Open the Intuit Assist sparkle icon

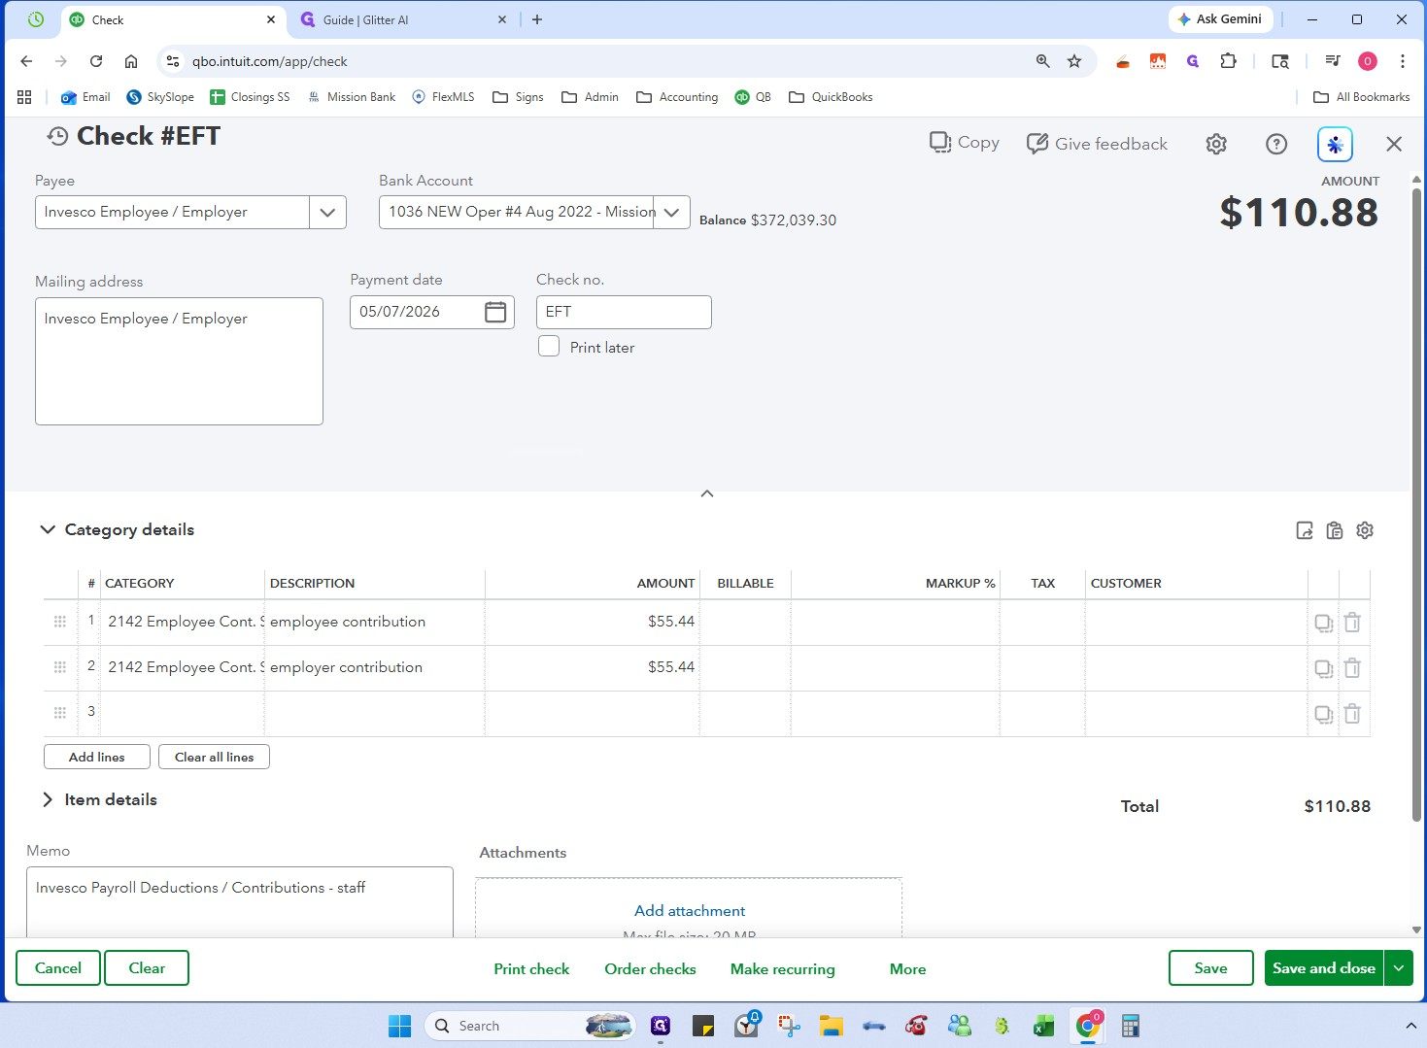point(1335,144)
